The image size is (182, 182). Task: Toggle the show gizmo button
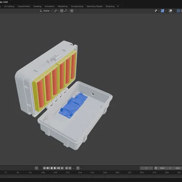tap(162, 11)
